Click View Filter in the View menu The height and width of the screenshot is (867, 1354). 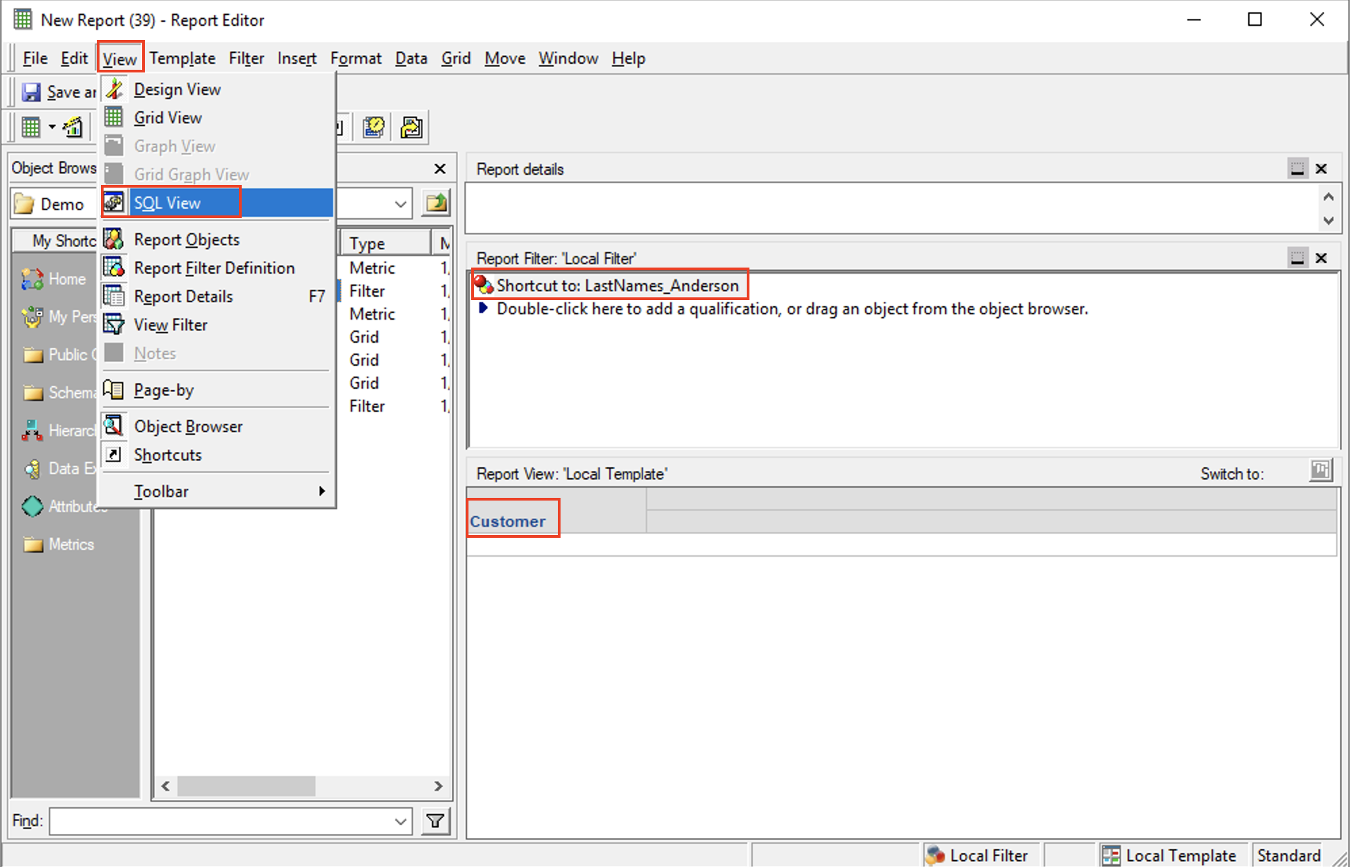pyautogui.click(x=170, y=324)
